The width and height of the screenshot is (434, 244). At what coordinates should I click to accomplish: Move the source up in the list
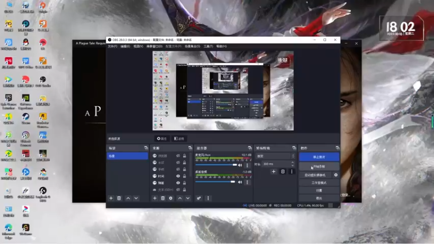[180, 198]
